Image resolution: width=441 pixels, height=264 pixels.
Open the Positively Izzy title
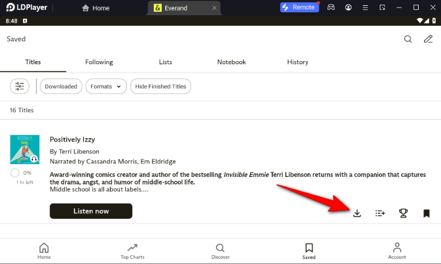point(72,139)
